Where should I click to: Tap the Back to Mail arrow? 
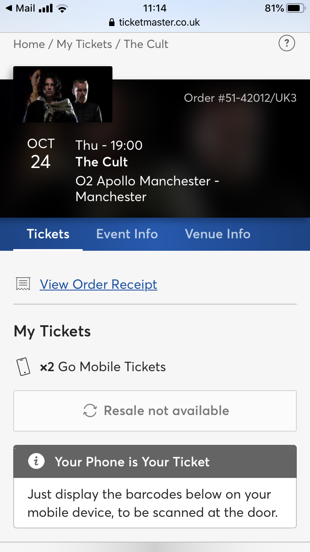coord(9,8)
